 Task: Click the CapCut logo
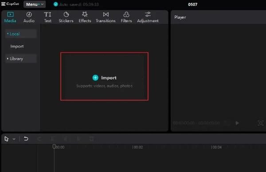[10, 4]
